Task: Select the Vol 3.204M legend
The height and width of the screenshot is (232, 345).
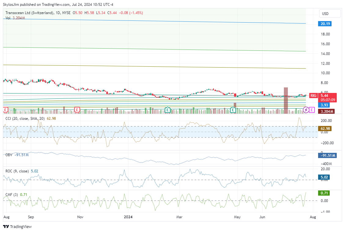Action: coord(15,18)
